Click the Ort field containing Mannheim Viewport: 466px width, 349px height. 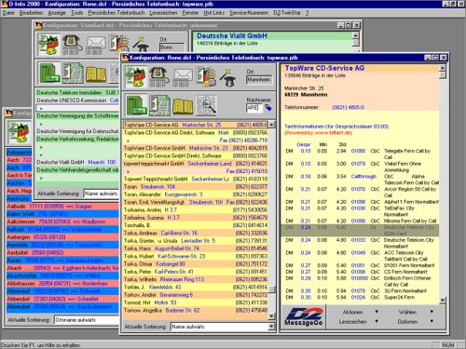[259, 79]
